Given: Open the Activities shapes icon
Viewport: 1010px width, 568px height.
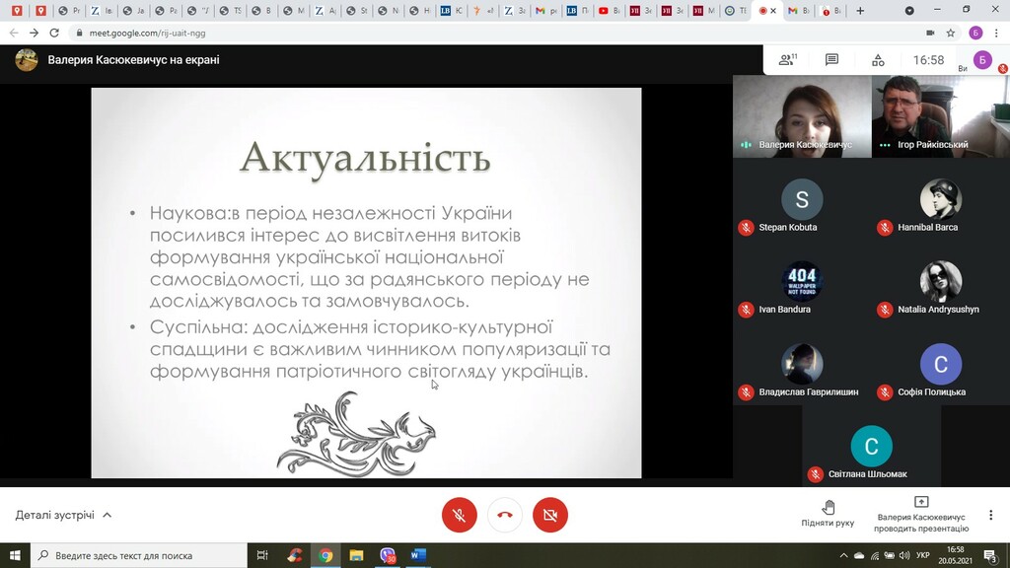Looking at the screenshot, I should coord(877,60).
